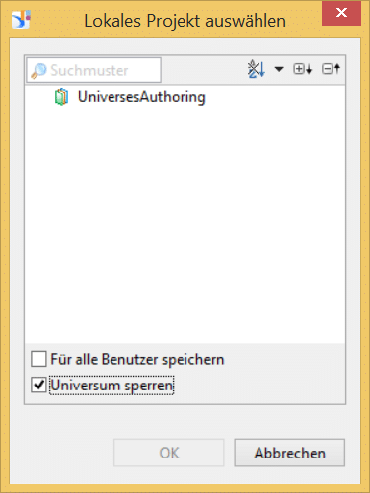370x493 pixels.
Task: Select the UniversesAuthoring project entry
Action: coord(142,97)
